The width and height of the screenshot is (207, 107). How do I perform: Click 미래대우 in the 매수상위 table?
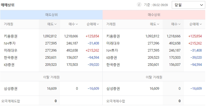pos(113,43)
